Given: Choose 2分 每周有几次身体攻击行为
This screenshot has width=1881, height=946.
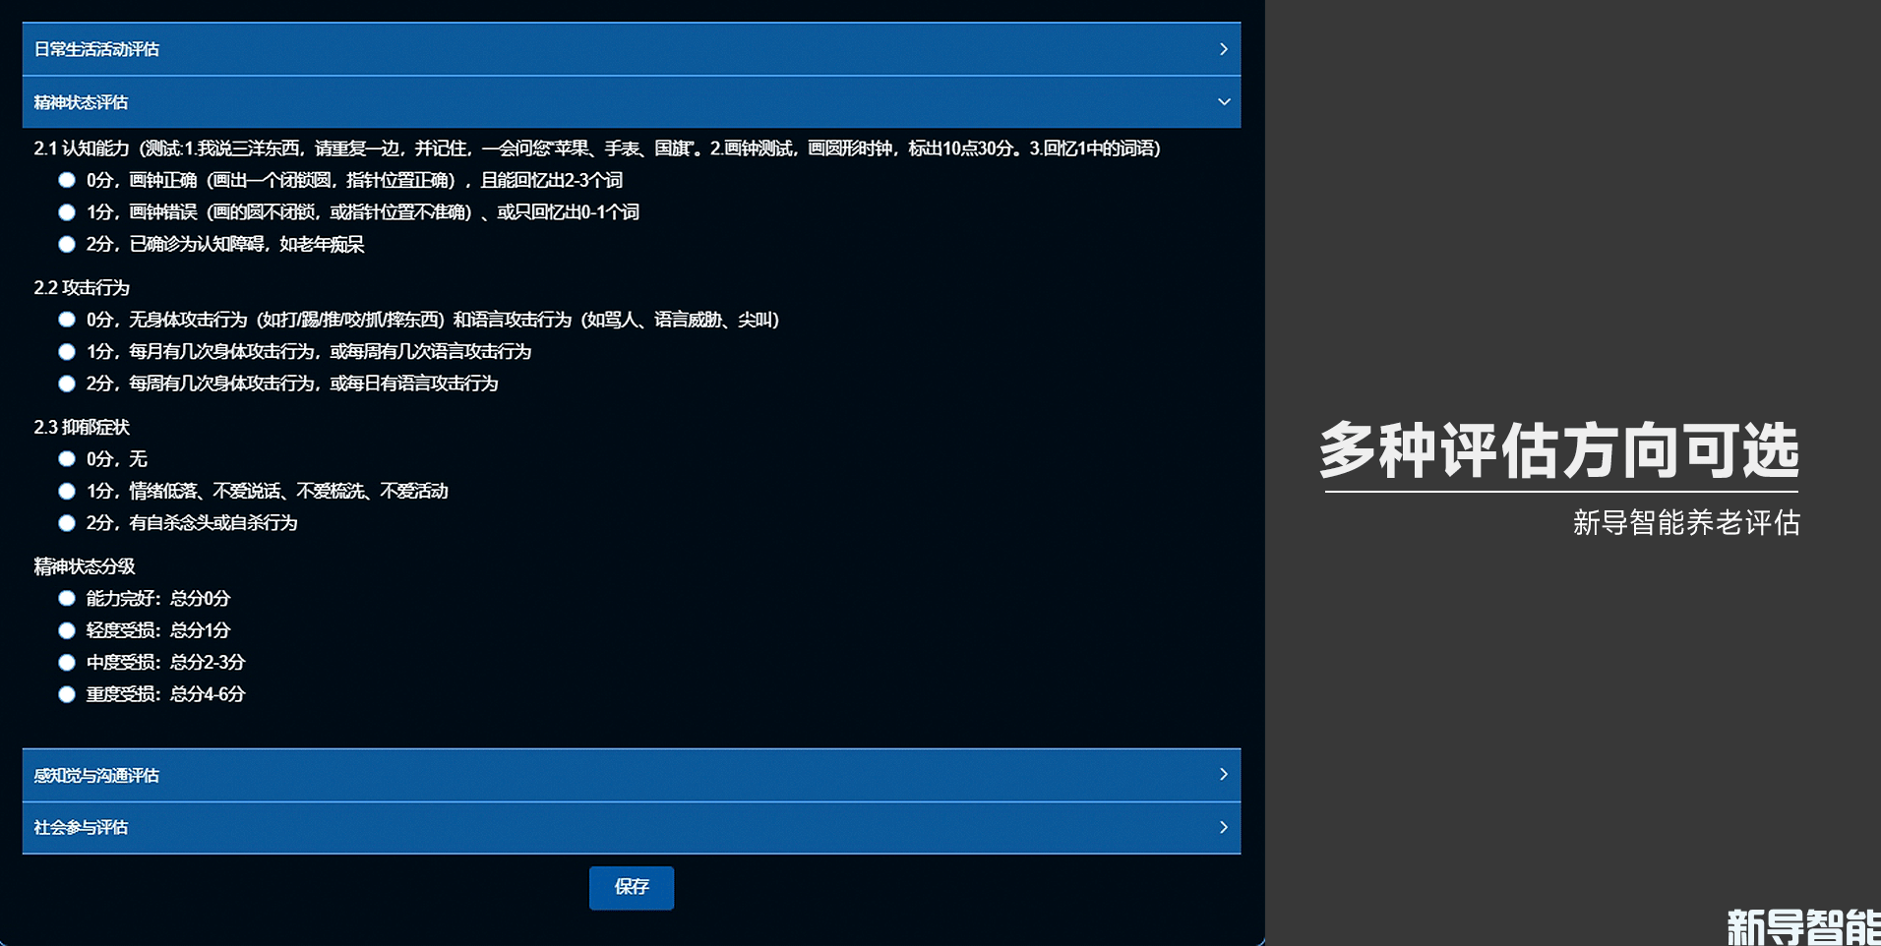Looking at the screenshot, I should pos(67,384).
